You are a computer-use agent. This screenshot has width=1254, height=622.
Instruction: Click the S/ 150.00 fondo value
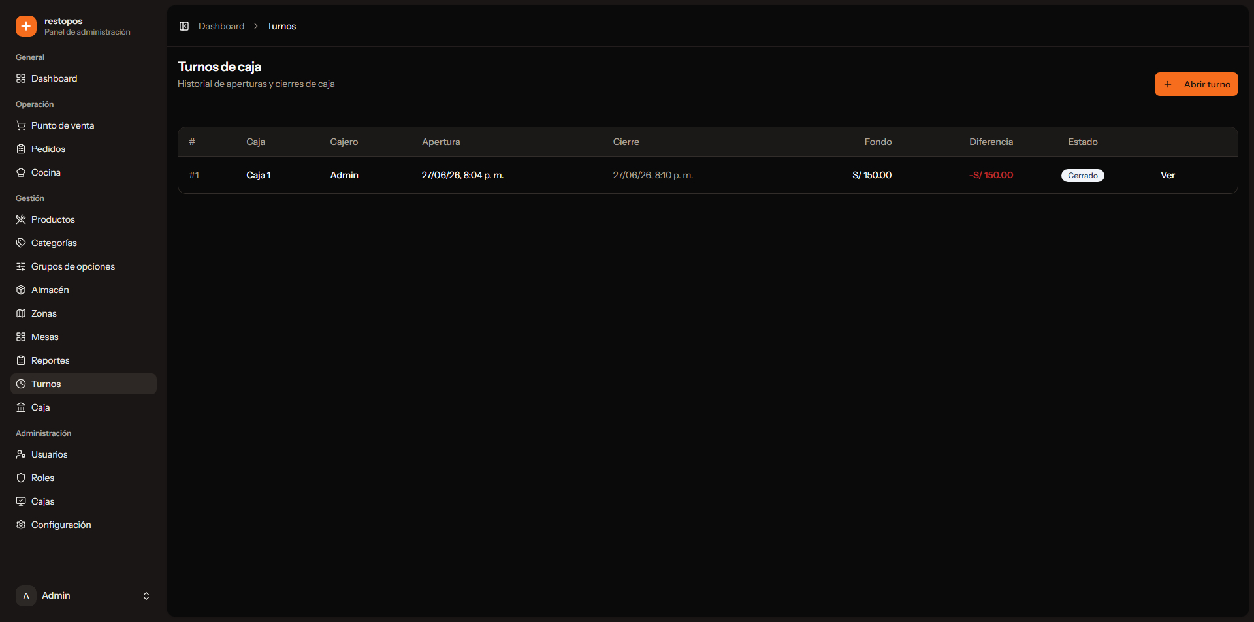pyautogui.click(x=872, y=175)
